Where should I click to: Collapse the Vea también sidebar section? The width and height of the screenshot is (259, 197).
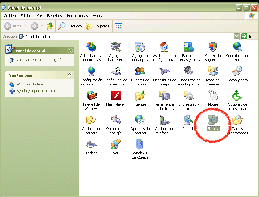tap(69, 75)
